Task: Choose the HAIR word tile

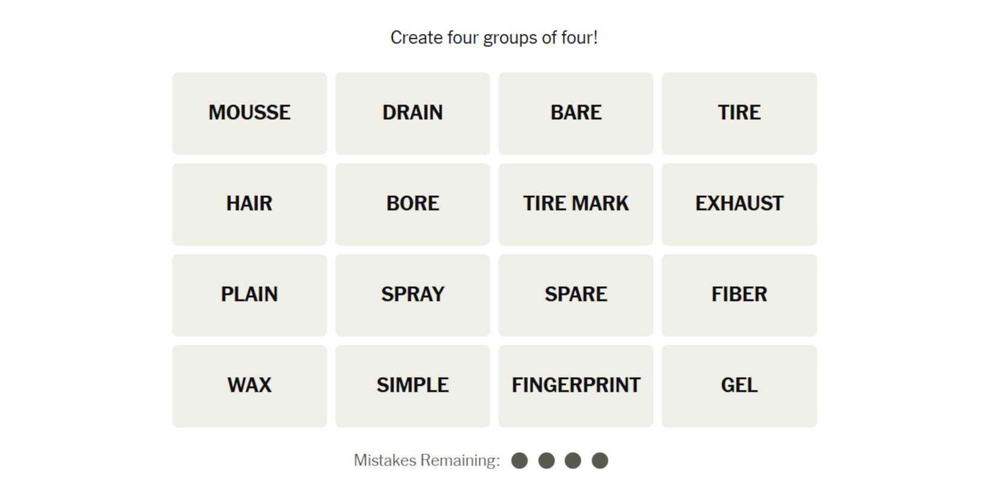Action: (249, 204)
